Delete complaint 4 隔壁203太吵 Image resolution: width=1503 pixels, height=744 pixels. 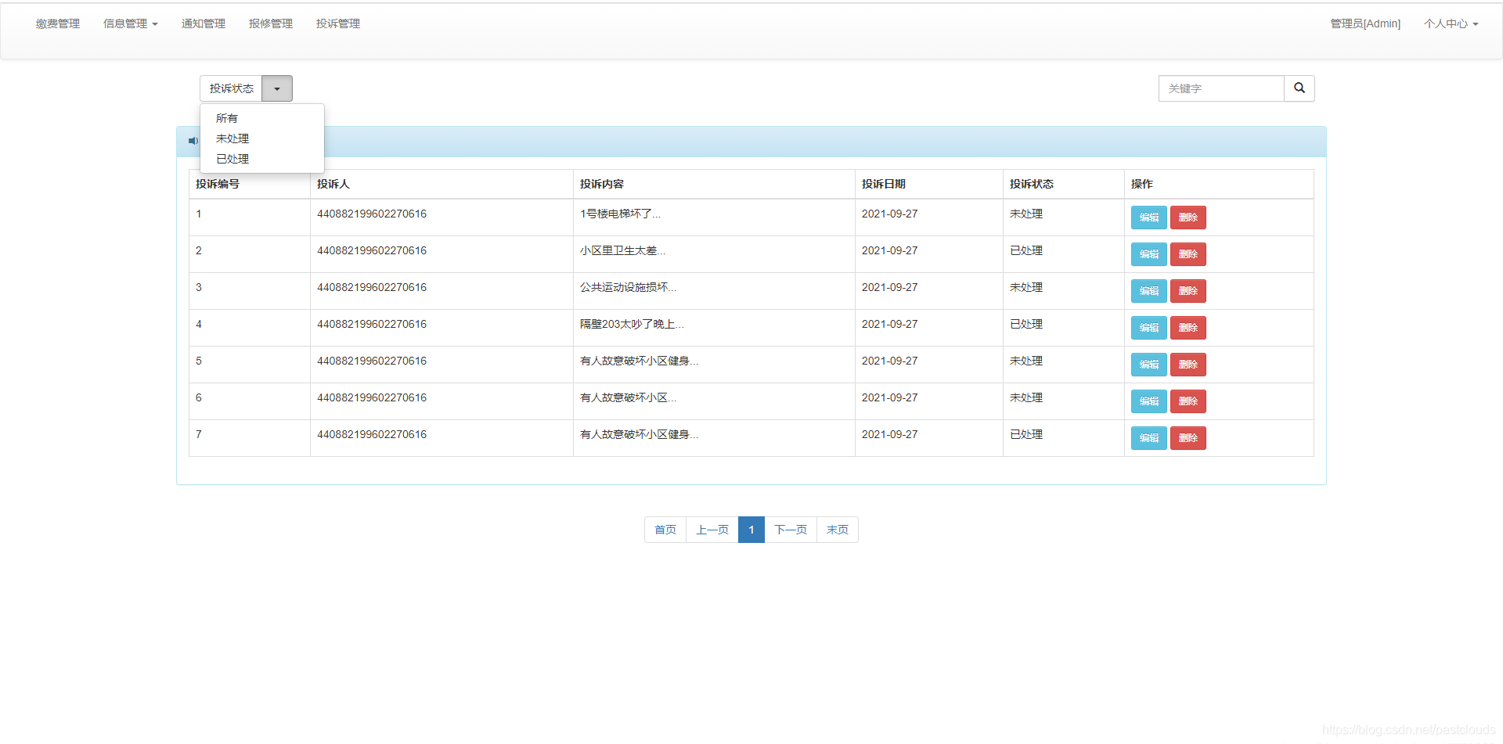[1188, 328]
